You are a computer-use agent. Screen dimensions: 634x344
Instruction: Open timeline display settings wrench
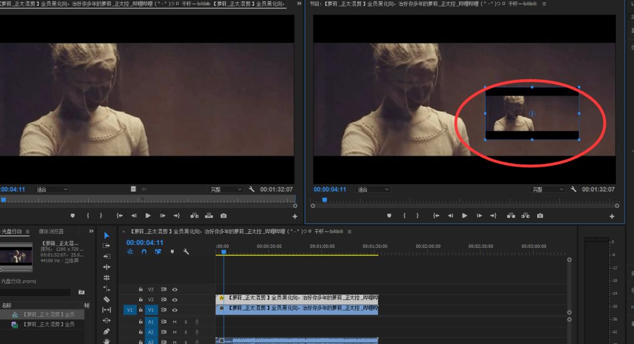point(186,251)
